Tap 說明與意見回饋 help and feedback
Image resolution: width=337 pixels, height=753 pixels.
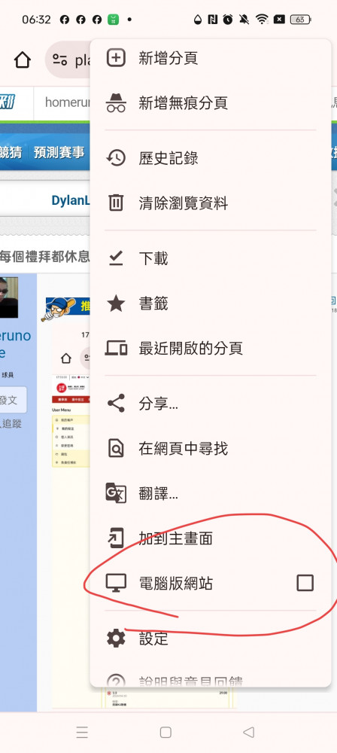coord(211,679)
